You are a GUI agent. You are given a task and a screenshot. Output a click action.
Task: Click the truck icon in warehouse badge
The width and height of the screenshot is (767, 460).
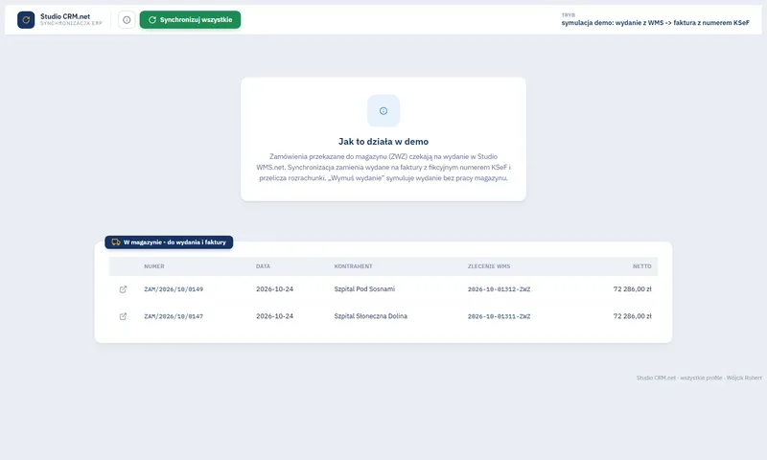pyautogui.click(x=116, y=241)
